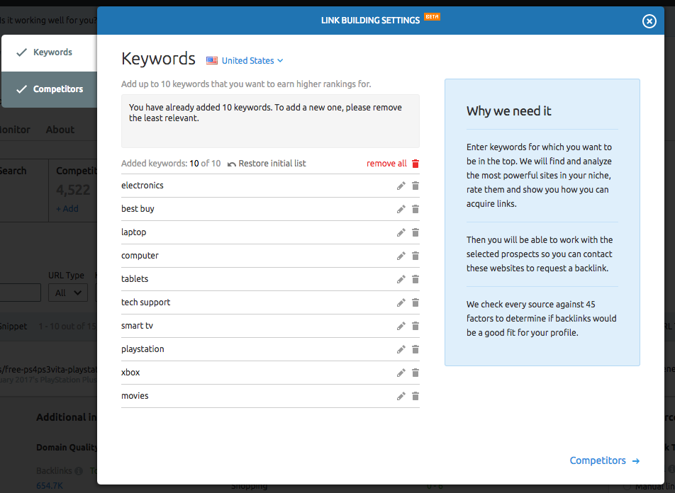The image size is (675, 493).
Task: Edit the movies keyword
Action: pyautogui.click(x=401, y=396)
